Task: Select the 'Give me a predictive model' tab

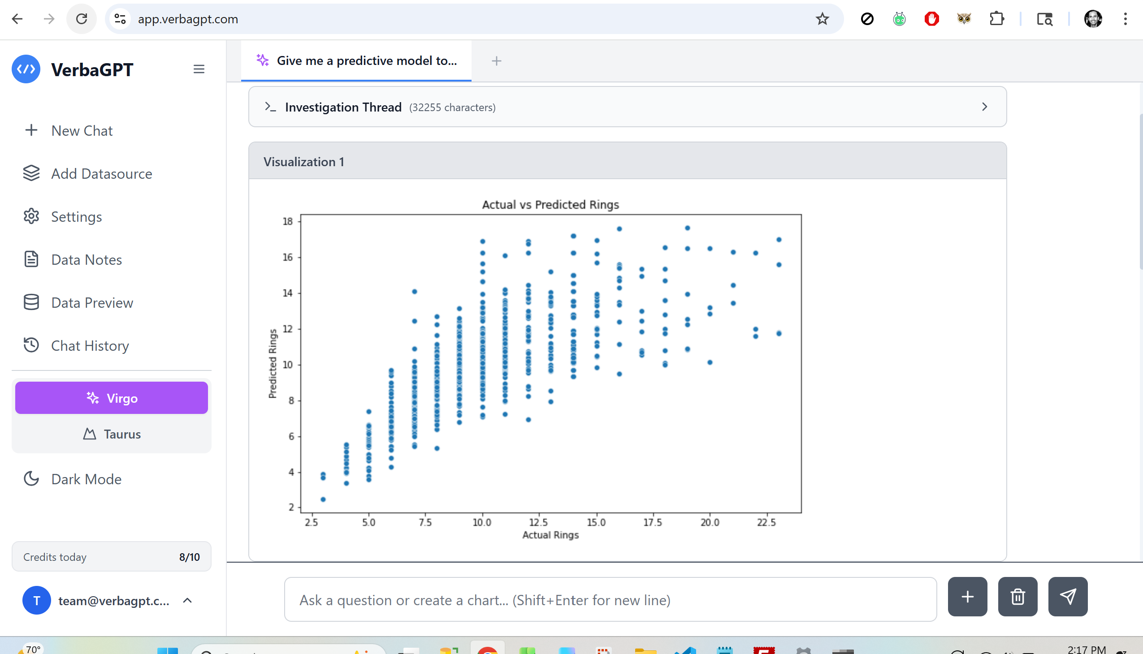Action: click(357, 60)
